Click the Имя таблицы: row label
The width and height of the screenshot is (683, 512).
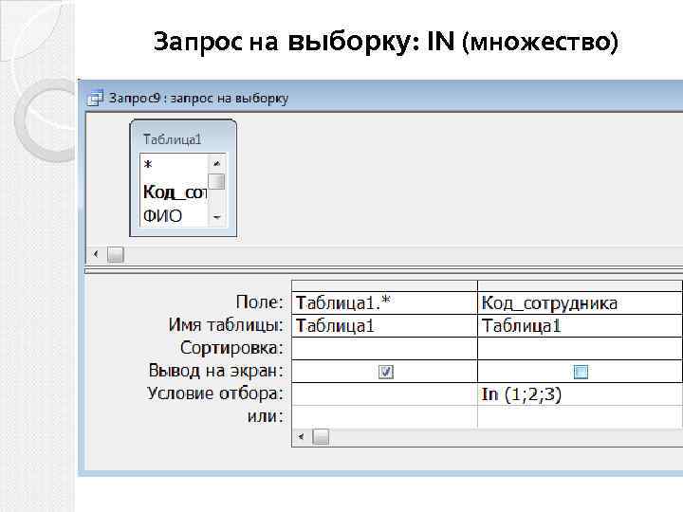[x=226, y=325]
